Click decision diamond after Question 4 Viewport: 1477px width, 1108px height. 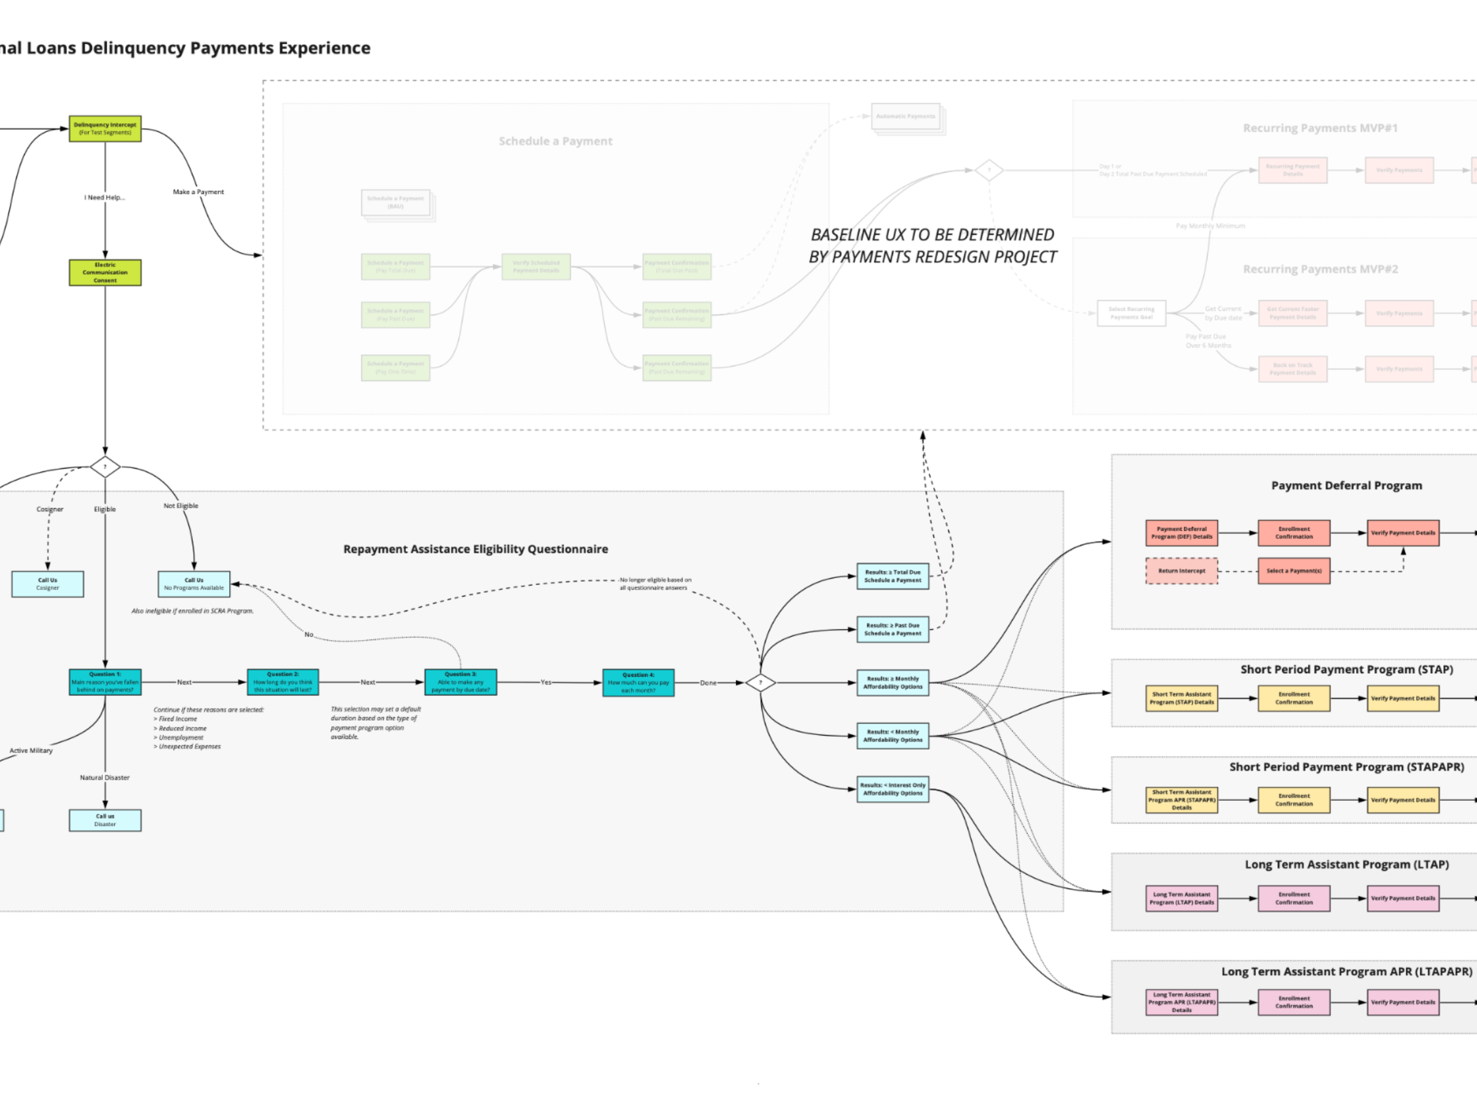tap(760, 683)
